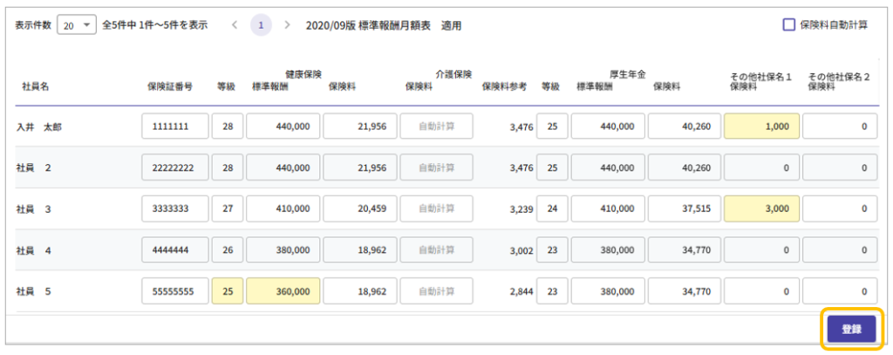Screen dimensions: 893x355
Task: Open the 表示件数 dropdown showing 20
Action: (x=77, y=25)
